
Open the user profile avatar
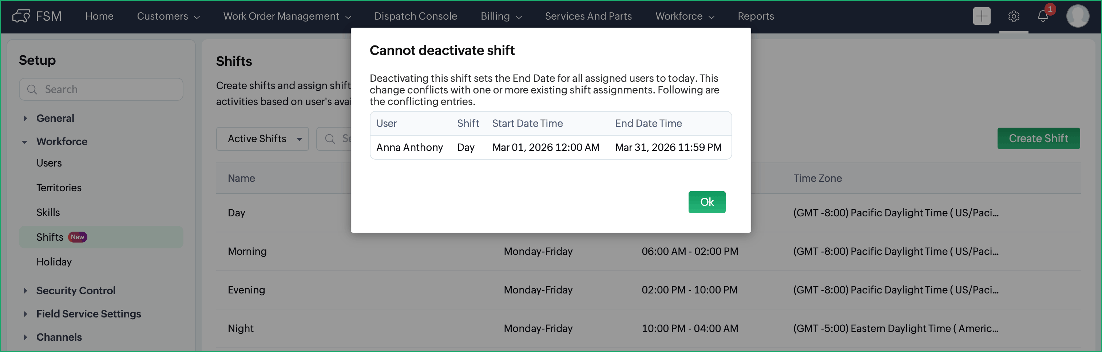[x=1077, y=16]
